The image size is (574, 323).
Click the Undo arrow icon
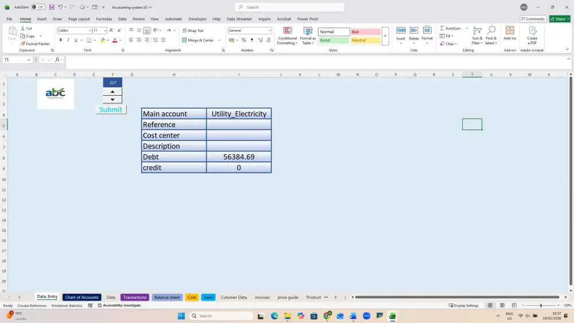(x=60, y=7)
